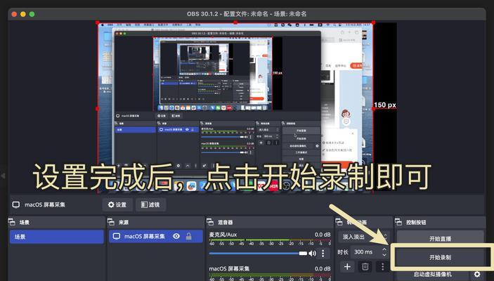Mute 麦克风/Aux with the speaker icon
The width and height of the screenshot is (494, 281).
pos(312,254)
